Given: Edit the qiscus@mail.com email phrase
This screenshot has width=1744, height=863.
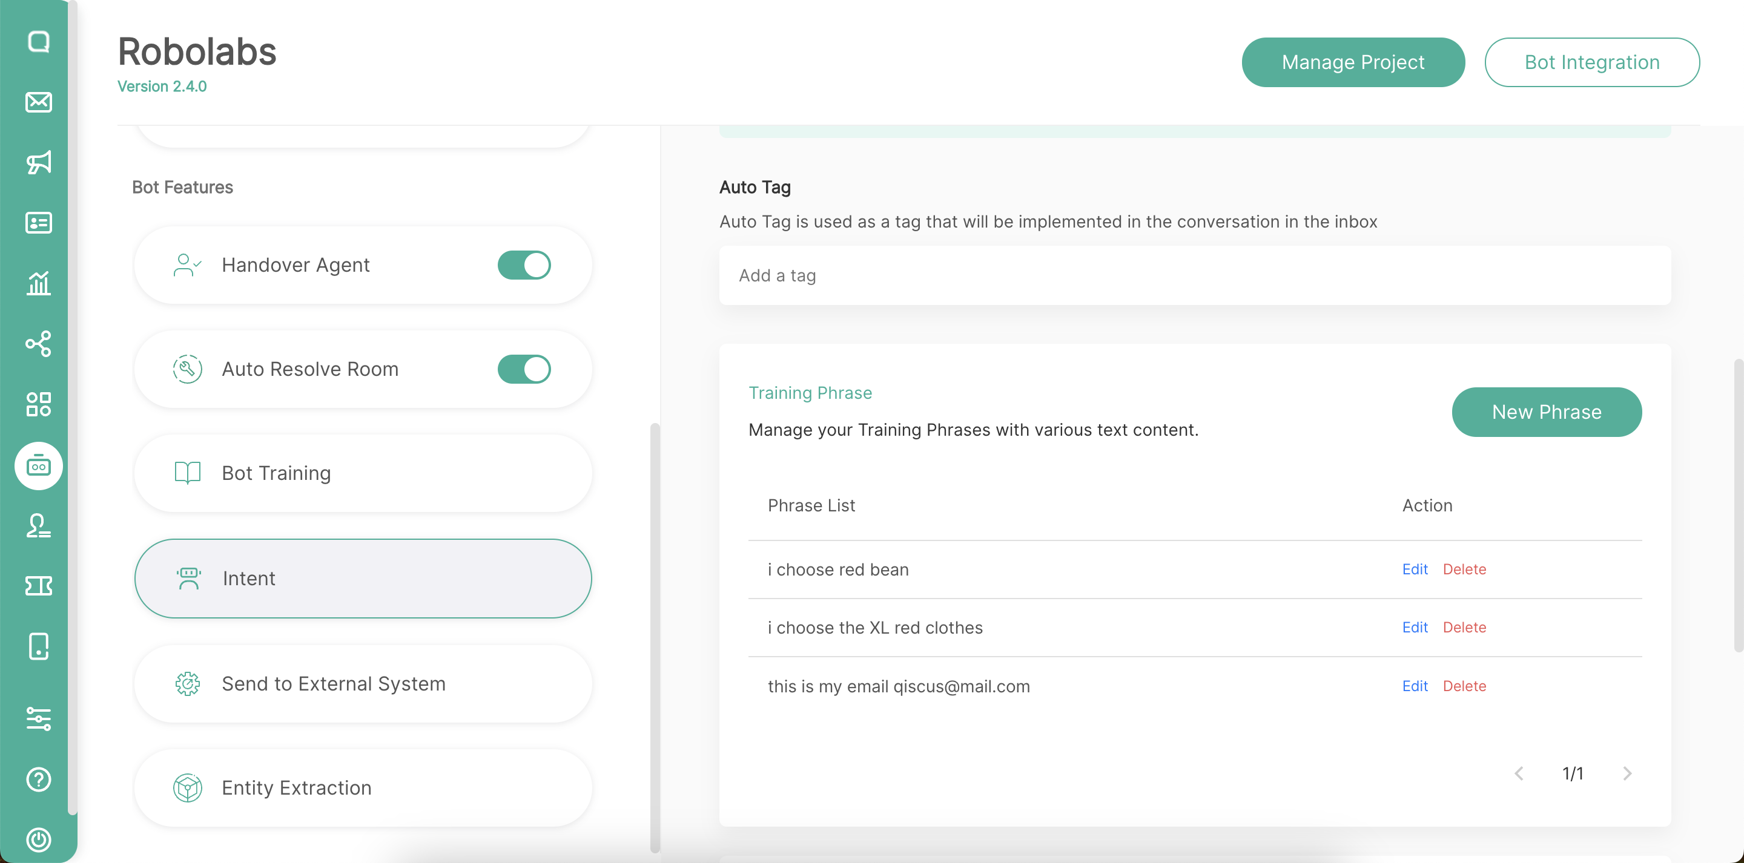Looking at the screenshot, I should 1415,686.
